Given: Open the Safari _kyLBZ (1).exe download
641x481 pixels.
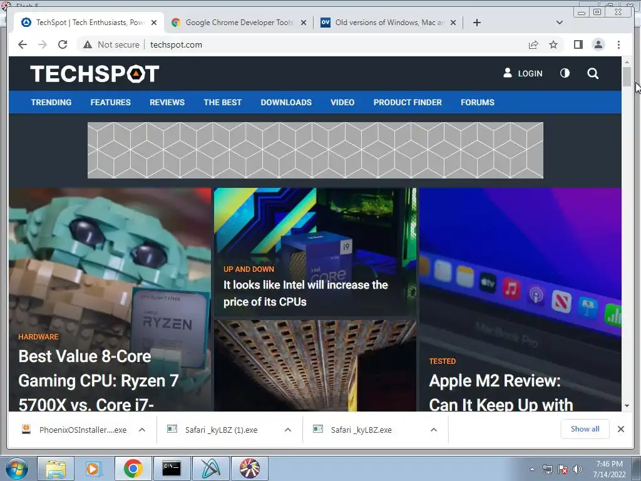Looking at the screenshot, I should [221, 430].
